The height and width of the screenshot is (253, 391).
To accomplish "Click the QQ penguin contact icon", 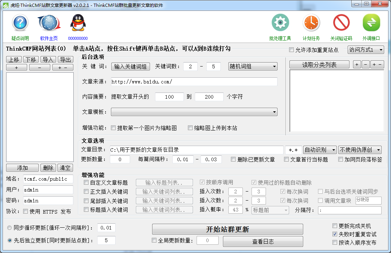I will coord(78,23).
